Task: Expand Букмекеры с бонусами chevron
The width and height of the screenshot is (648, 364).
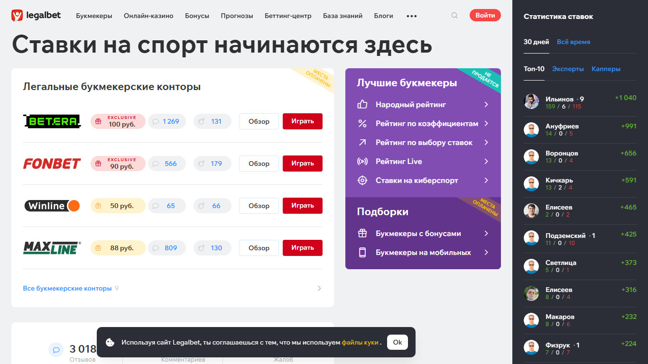Action: point(486,233)
